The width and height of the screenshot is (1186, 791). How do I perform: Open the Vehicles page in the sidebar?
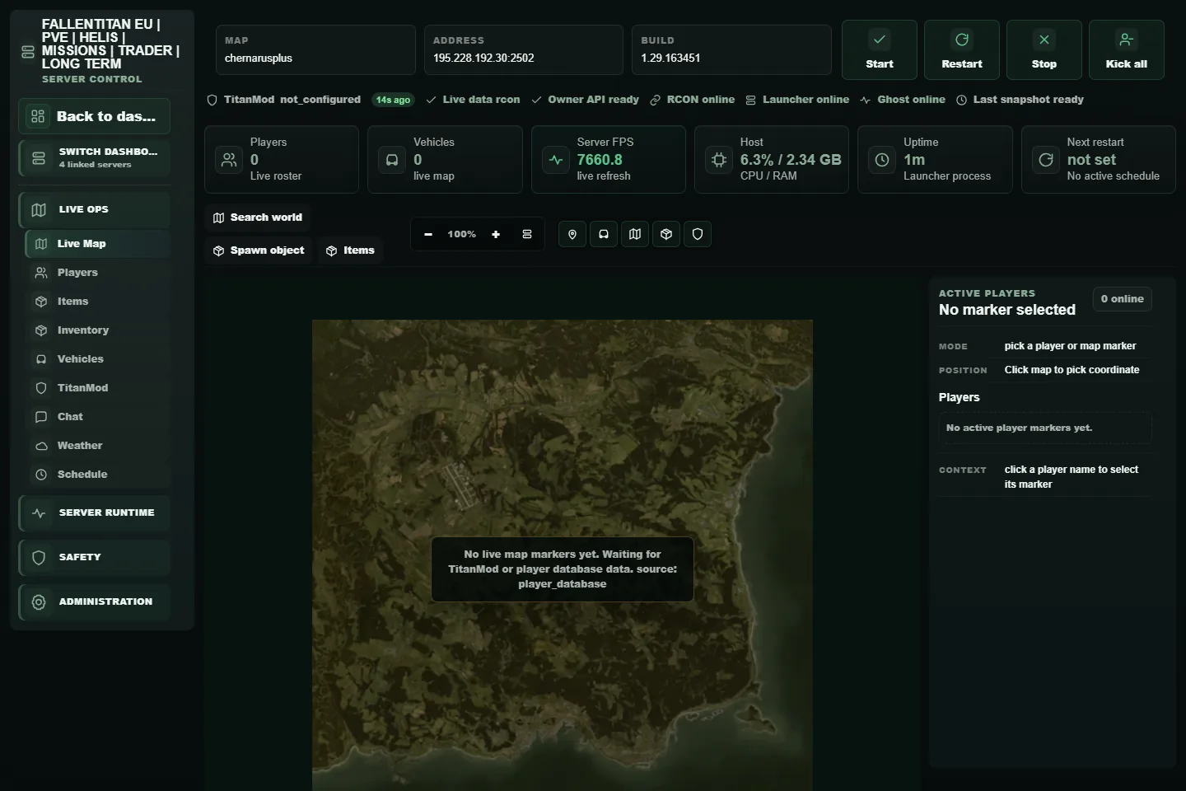pyautogui.click(x=97, y=359)
